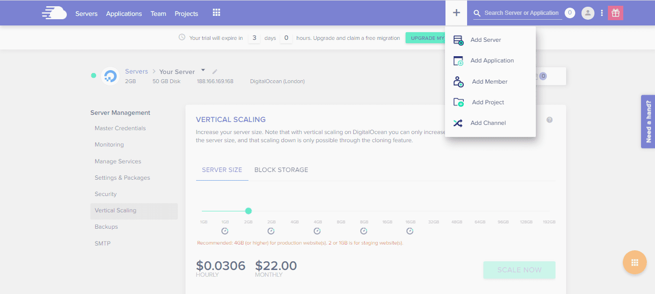Click the Add Server icon
655x294 pixels.
click(458, 40)
